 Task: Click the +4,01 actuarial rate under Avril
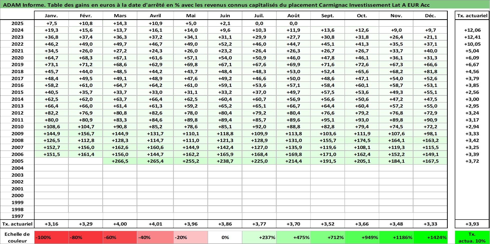(x=155, y=224)
